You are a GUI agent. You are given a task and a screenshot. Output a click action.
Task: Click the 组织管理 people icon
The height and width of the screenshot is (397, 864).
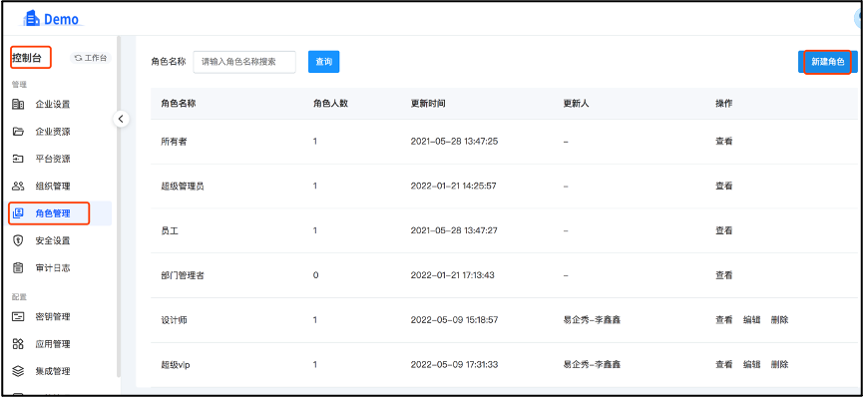point(18,187)
